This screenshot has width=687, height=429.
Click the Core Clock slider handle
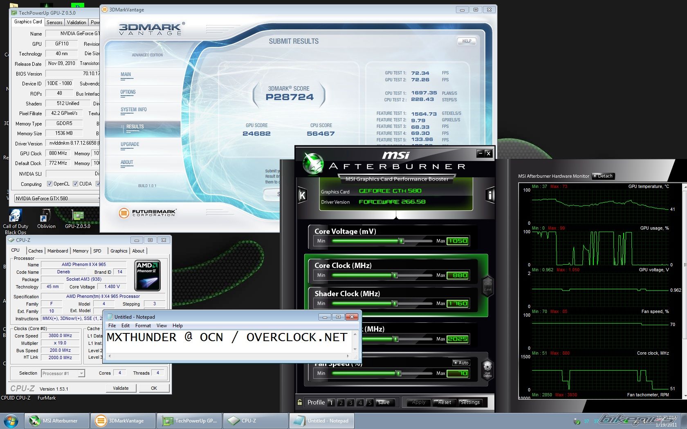pyautogui.click(x=395, y=275)
